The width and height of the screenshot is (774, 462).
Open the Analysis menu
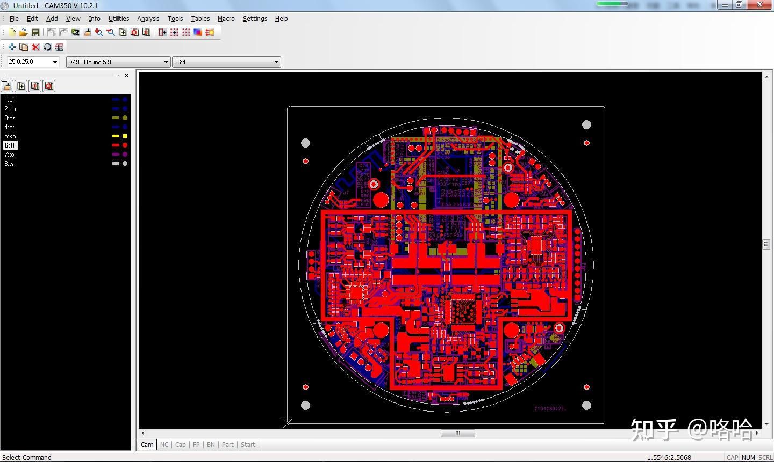tap(148, 19)
